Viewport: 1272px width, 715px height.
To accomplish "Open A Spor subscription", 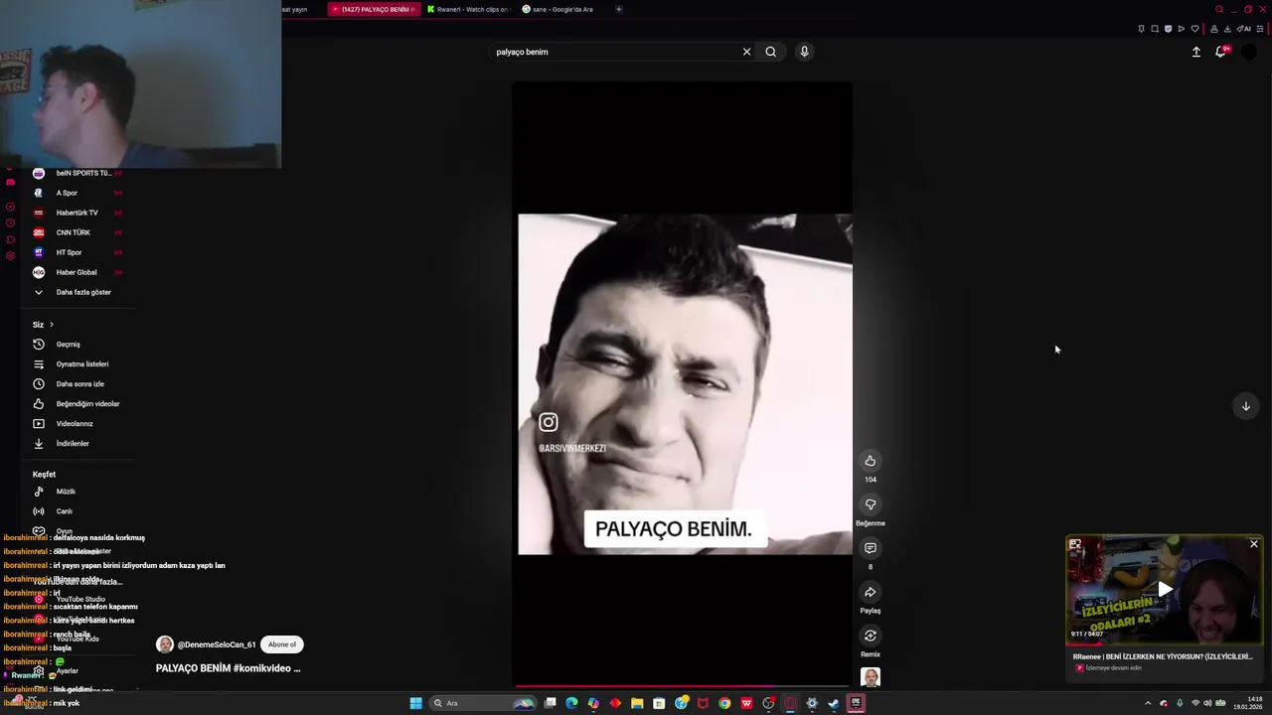I will coord(78,193).
